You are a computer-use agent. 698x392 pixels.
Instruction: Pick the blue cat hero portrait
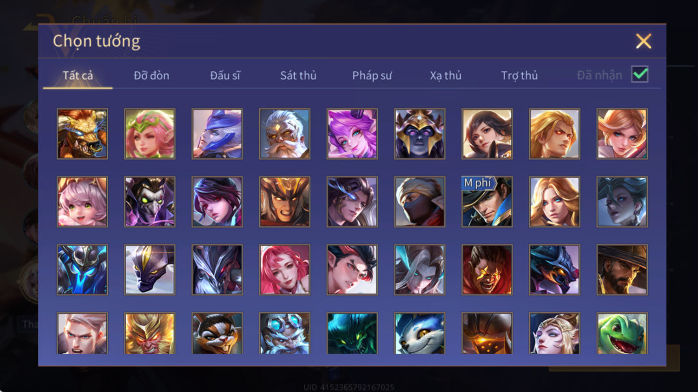point(420,333)
